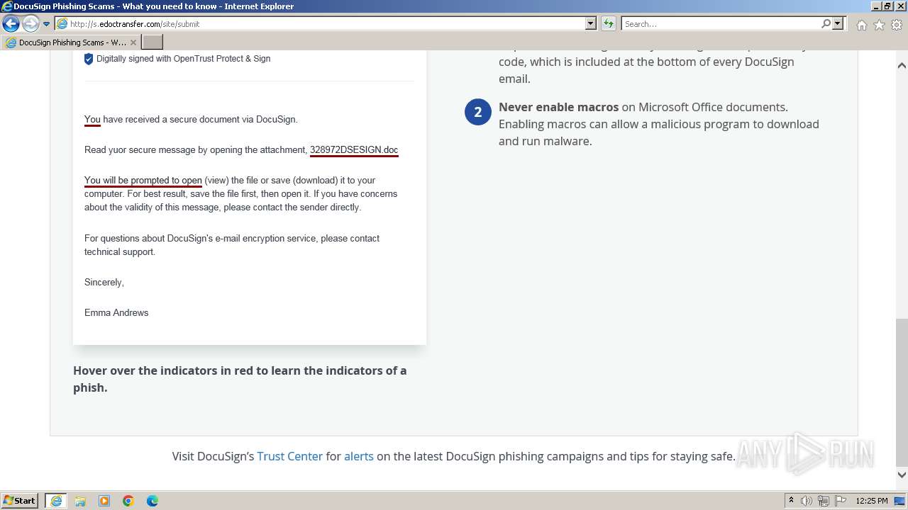Open the Windows Start button
This screenshot has width=908, height=510.
[20, 501]
